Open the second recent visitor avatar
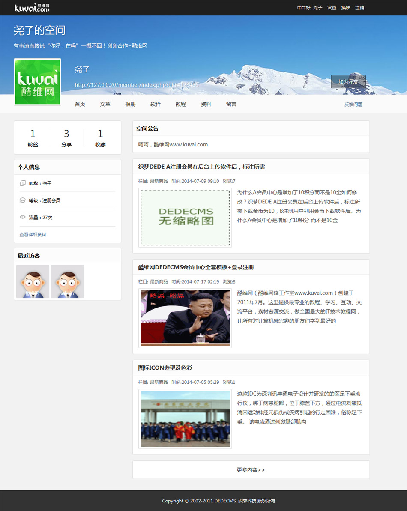 [67, 281]
